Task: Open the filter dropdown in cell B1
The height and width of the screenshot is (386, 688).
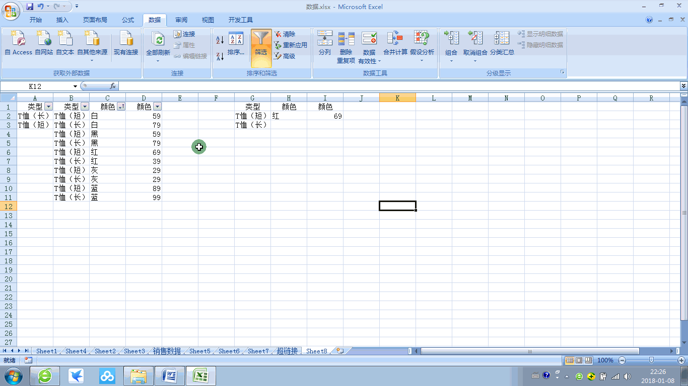Action: 85,107
